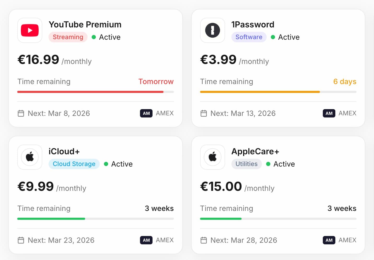374x260 pixels.
Task: Click the calendar icon next to Mar 8, 2026
Action: (x=21, y=113)
